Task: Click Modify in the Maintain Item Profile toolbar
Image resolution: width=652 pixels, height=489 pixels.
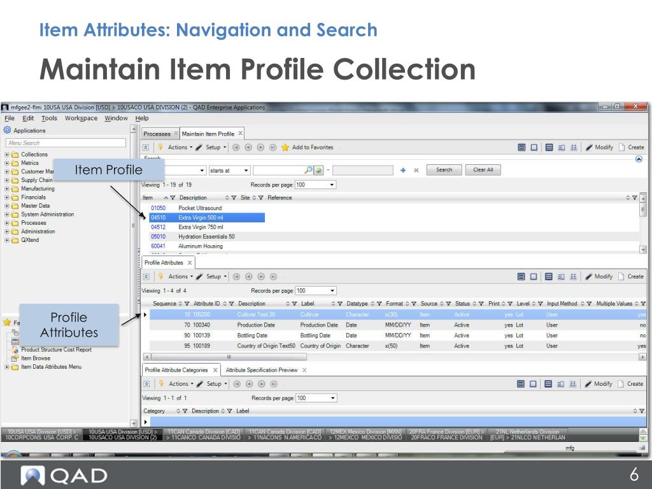Action: click(599, 147)
